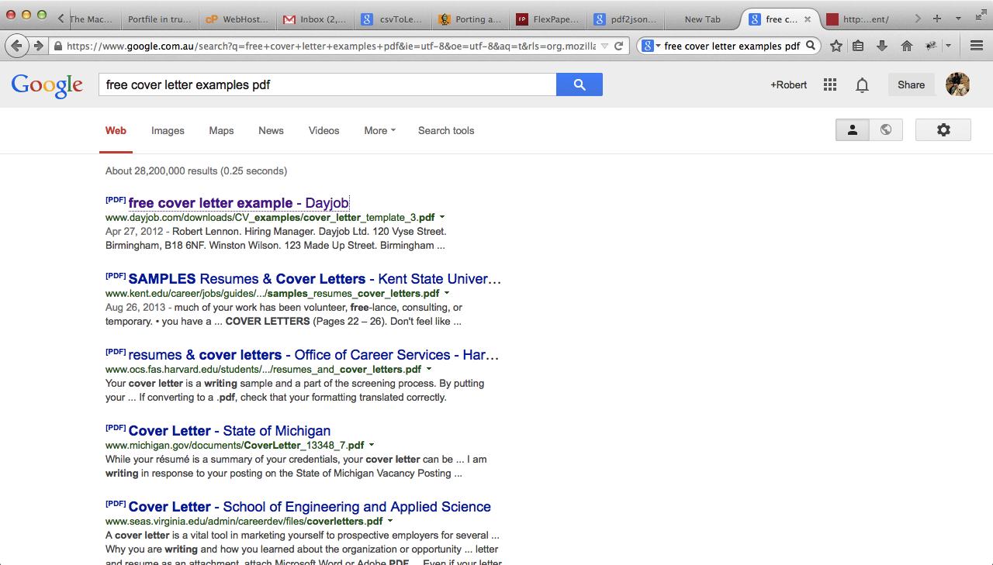Switch to the Portfile in tru... browser tab
Screen dimensions: 993x565
tap(158, 19)
